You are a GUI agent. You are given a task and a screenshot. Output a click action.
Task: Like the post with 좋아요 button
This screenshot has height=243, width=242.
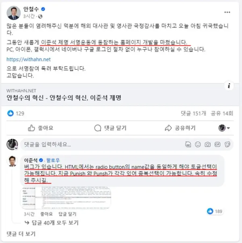[x=41, y=128]
